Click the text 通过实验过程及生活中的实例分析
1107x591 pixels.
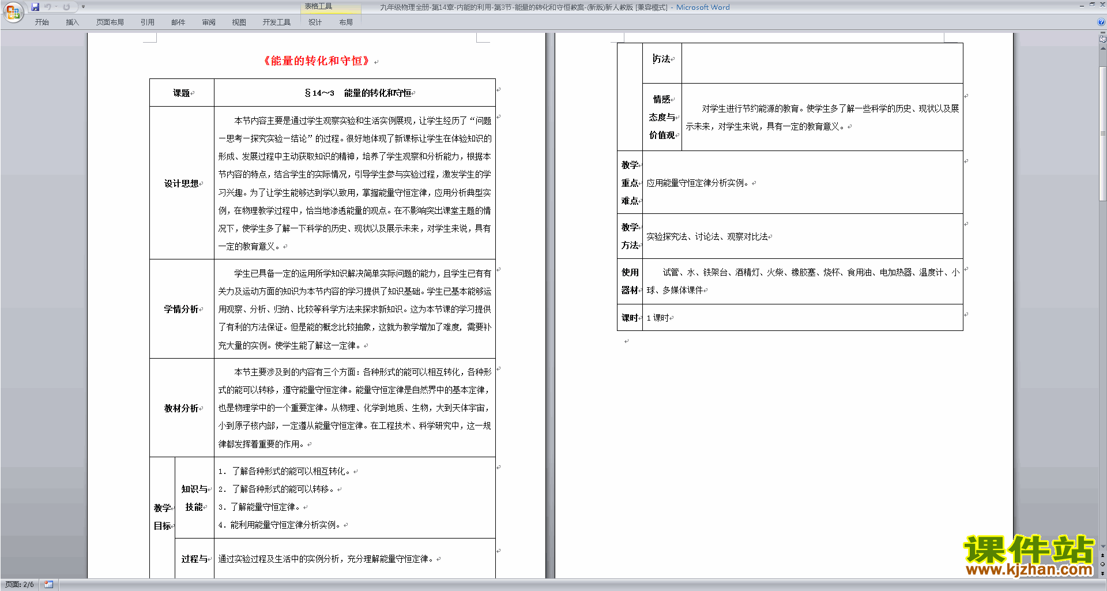pos(281,559)
